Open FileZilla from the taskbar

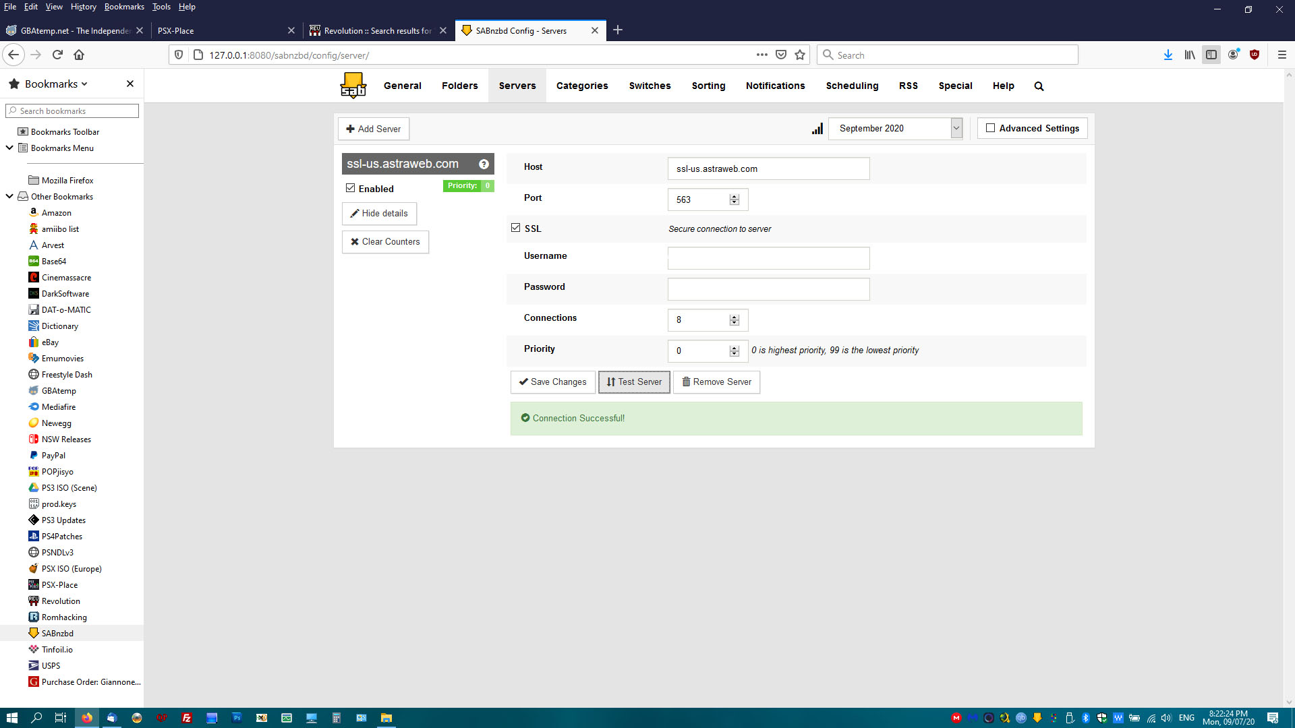[187, 718]
